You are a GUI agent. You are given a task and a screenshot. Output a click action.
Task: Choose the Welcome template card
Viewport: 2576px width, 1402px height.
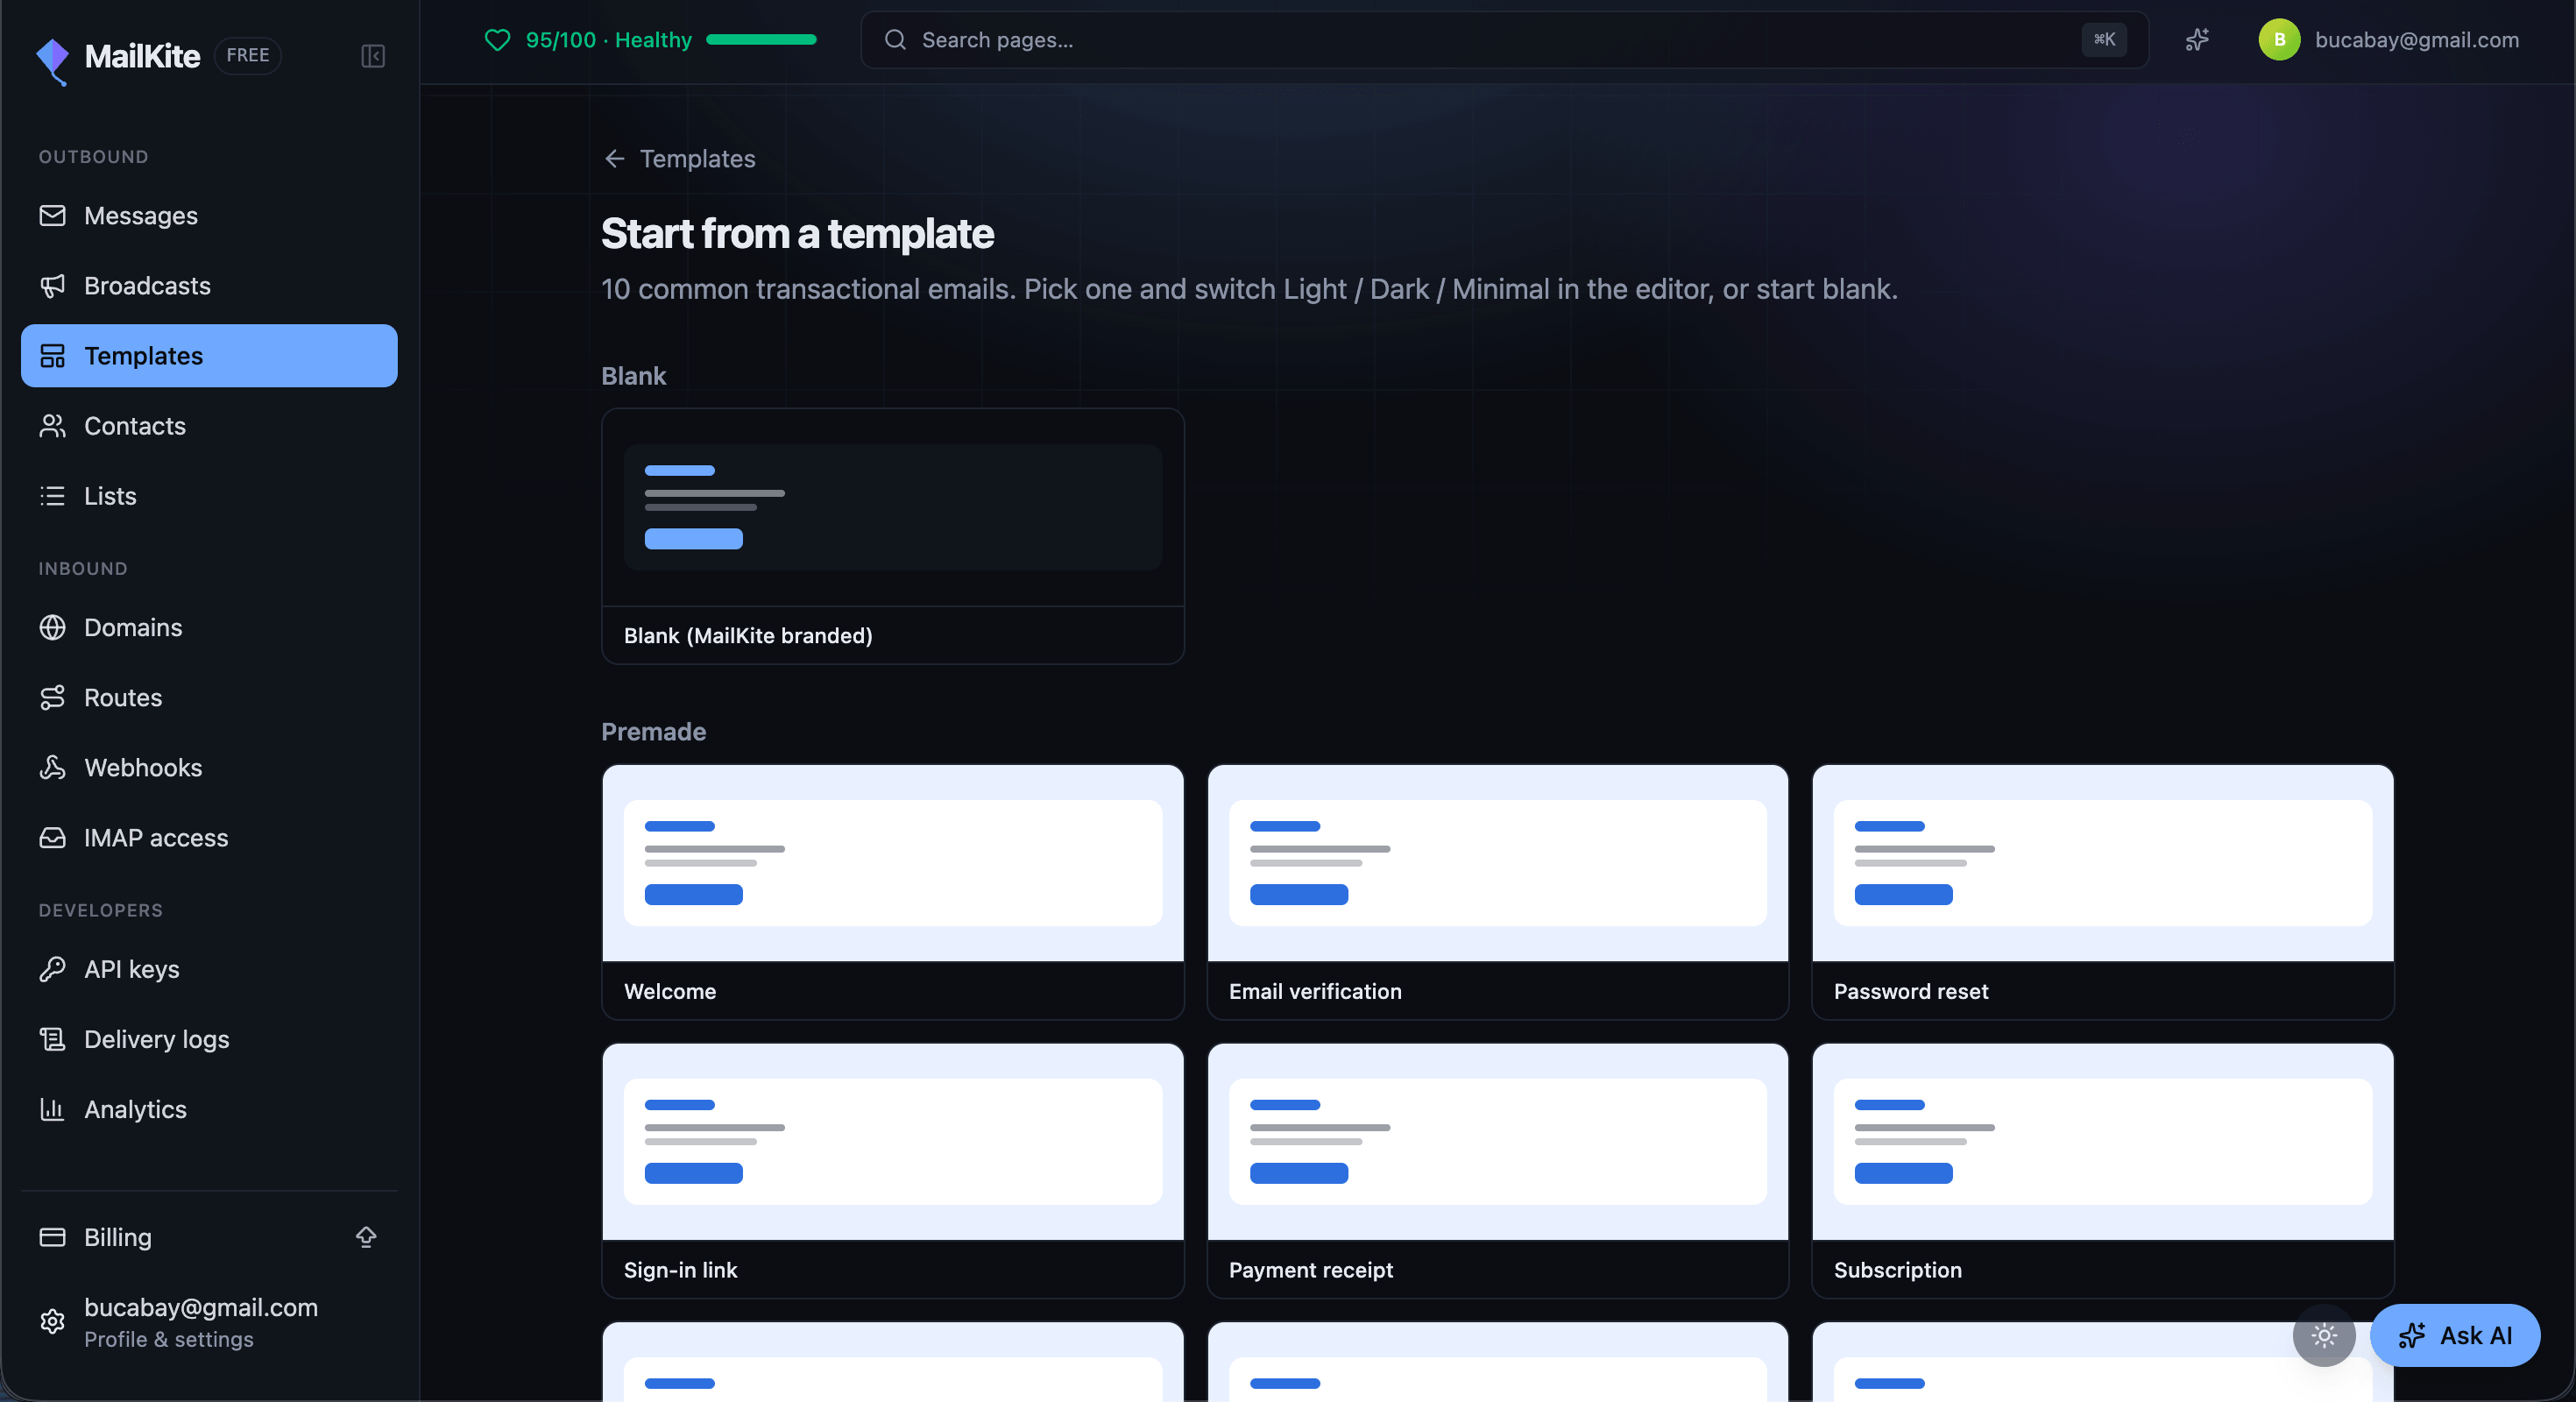893,892
